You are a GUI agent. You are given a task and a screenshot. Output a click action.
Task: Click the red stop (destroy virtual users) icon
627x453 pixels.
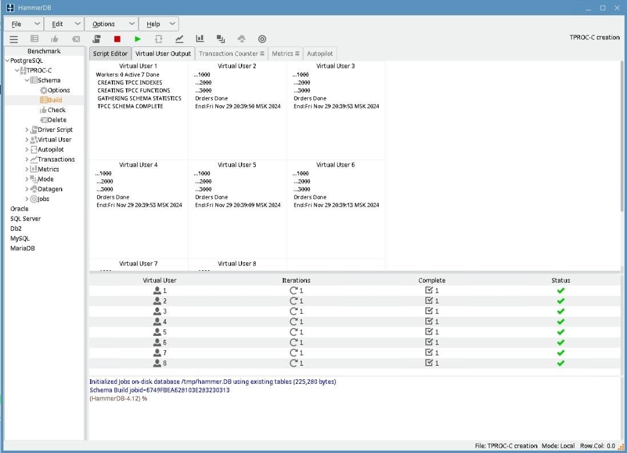click(x=117, y=39)
